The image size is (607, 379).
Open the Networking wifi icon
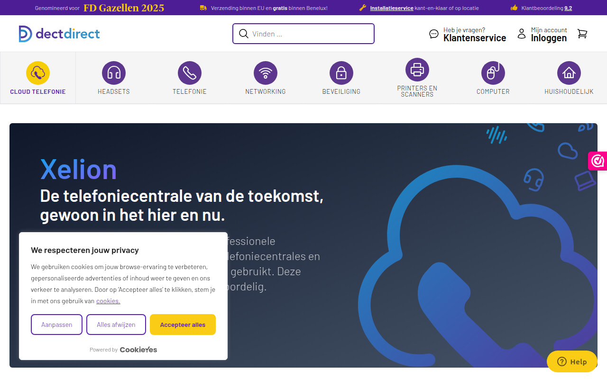point(266,73)
